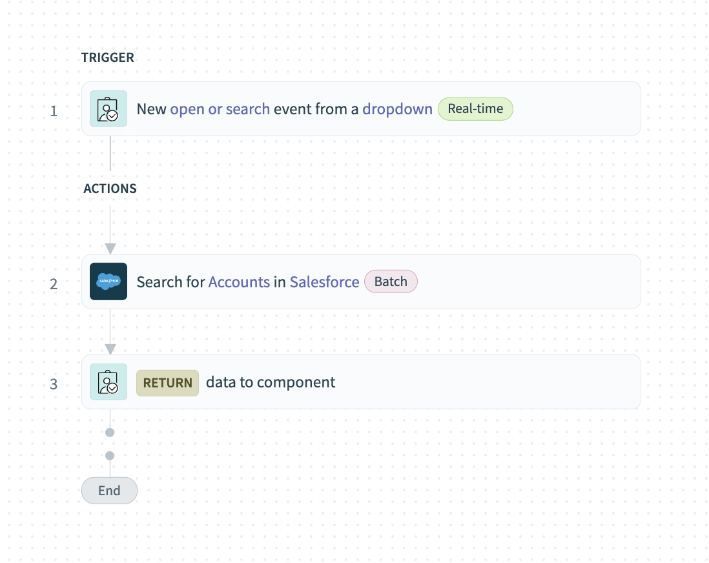Select the Salesforce connection link
Viewport: 709px width, 563px height.
tap(324, 281)
